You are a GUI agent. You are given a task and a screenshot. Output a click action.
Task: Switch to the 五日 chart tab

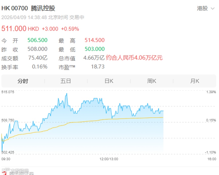[66, 81]
